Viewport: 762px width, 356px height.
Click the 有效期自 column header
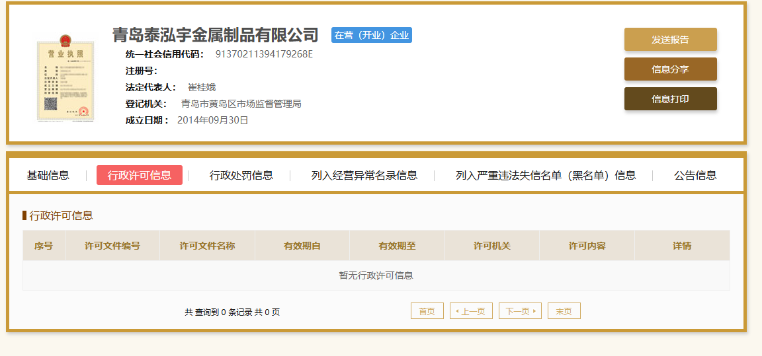(x=302, y=246)
